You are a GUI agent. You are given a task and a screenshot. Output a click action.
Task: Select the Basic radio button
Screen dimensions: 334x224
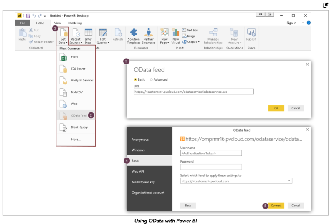(135, 79)
